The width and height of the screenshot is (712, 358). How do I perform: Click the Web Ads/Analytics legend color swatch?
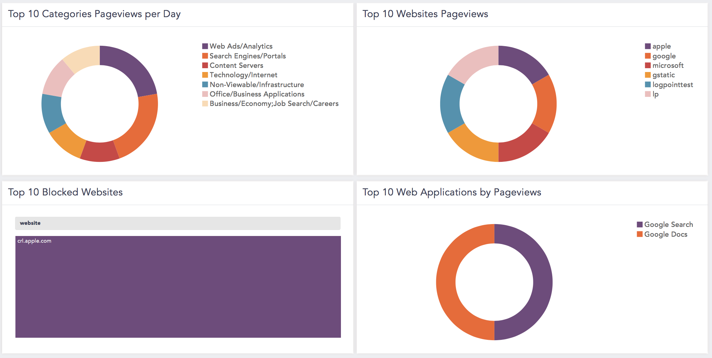click(205, 46)
